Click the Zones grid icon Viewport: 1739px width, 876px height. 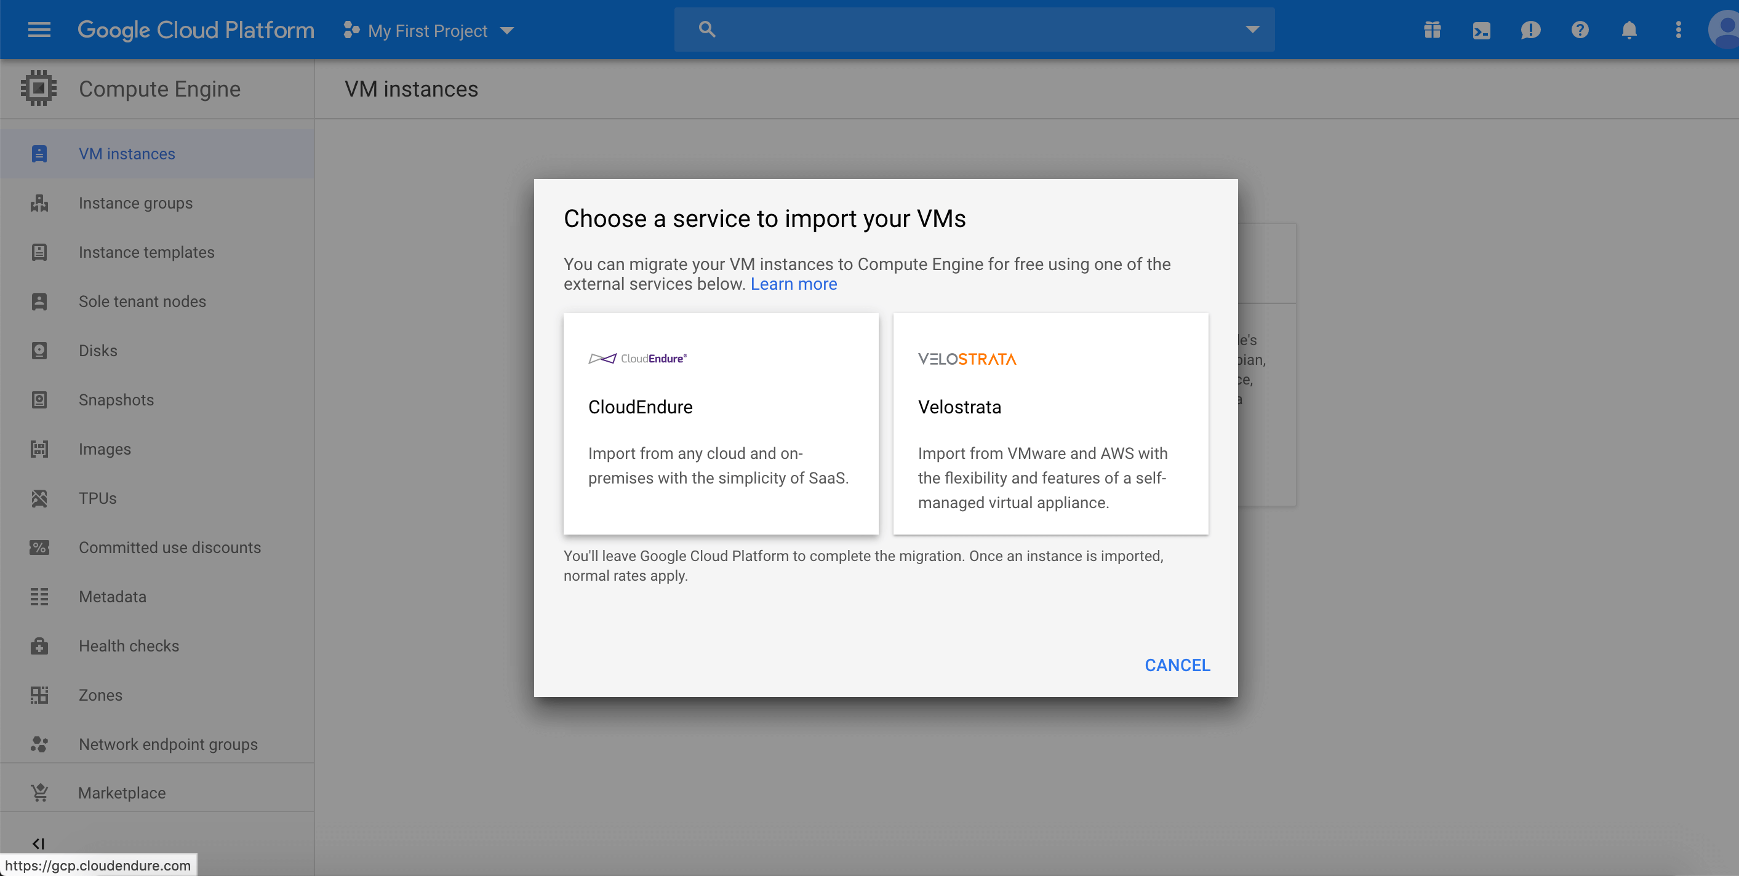point(39,696)
